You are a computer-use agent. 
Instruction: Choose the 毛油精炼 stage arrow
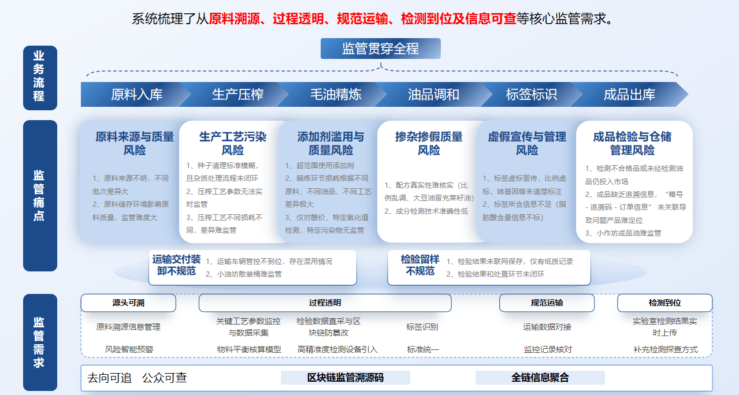tap(336, 95)
